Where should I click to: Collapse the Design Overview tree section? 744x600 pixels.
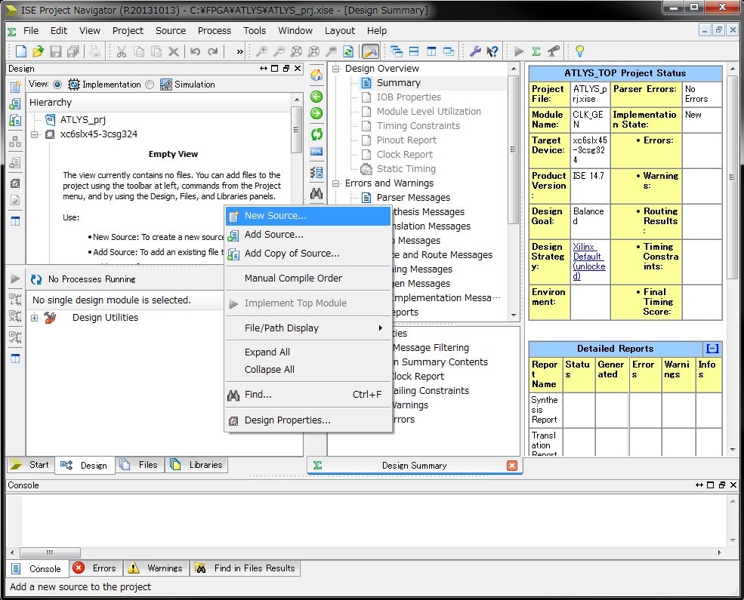[x=336, y=69]
